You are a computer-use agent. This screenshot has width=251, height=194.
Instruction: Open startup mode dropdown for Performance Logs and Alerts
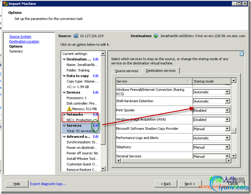pyautogui.click(x=227, y=138)
